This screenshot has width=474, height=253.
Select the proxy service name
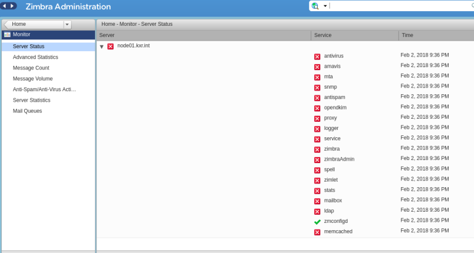coord(330,118)
